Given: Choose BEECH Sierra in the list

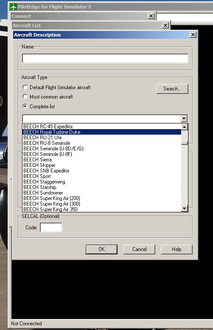Looking at the screenshot, I should coord(102,160).
